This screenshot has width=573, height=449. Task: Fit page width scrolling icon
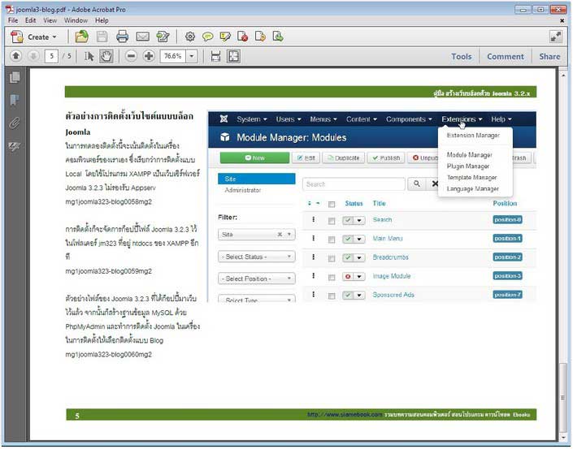[215, 56]
